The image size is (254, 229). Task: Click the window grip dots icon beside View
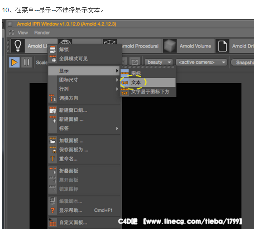(11, 33)
